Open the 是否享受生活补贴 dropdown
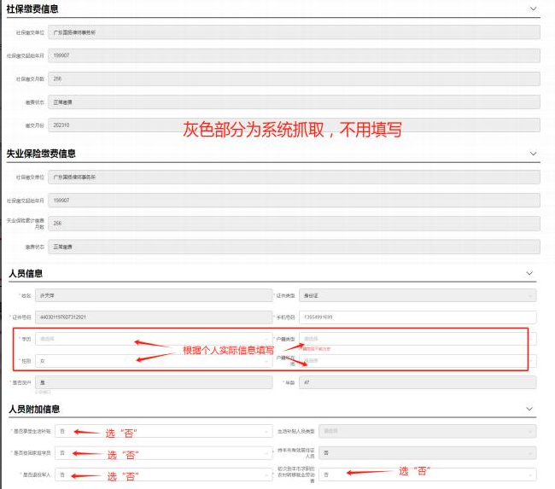This screenshot has width=555, height=489. (164, 431)
